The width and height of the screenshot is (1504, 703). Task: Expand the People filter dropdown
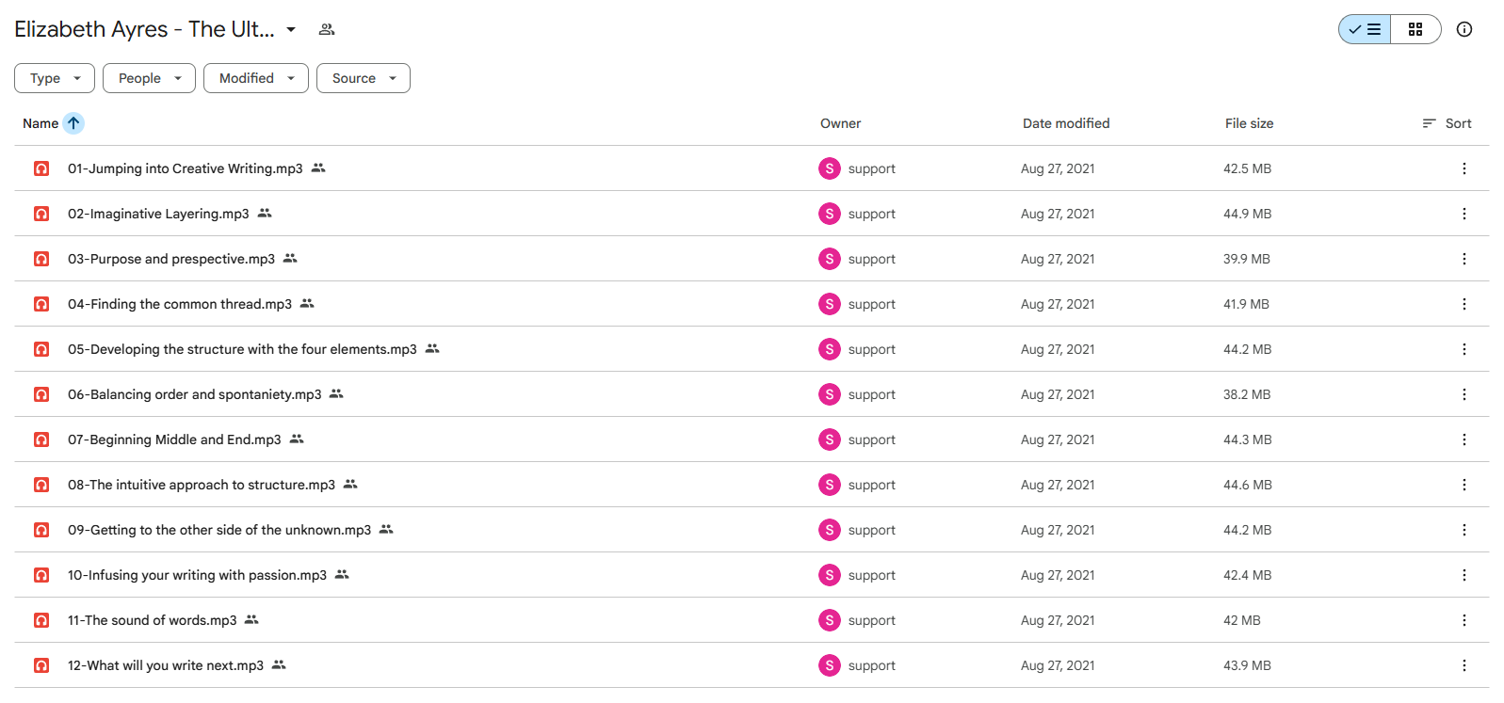pyautogui.click(x=149, y=78)
